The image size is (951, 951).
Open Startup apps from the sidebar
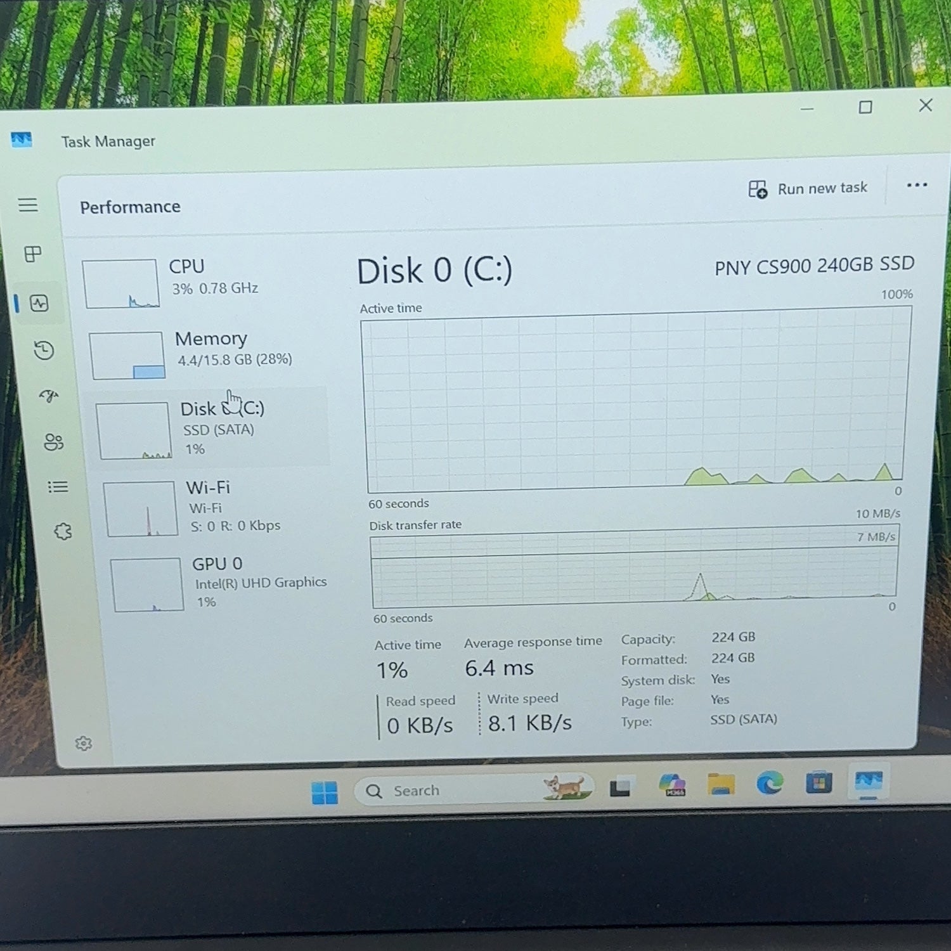pyautogui.click(x=49, y=396)
